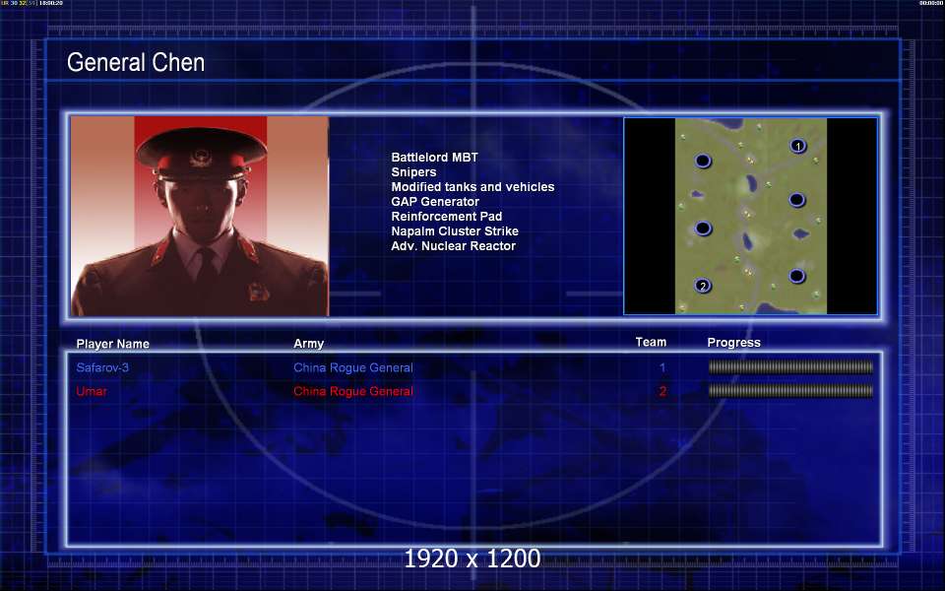Click the GAP Generator list entry
Viewport: 945px width, 591px height.
[435, 202]
